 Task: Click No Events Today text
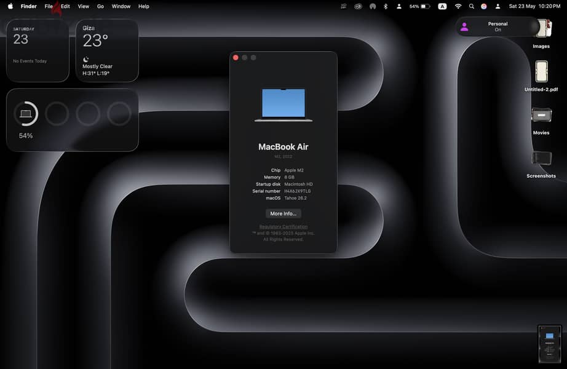(30, 61)
